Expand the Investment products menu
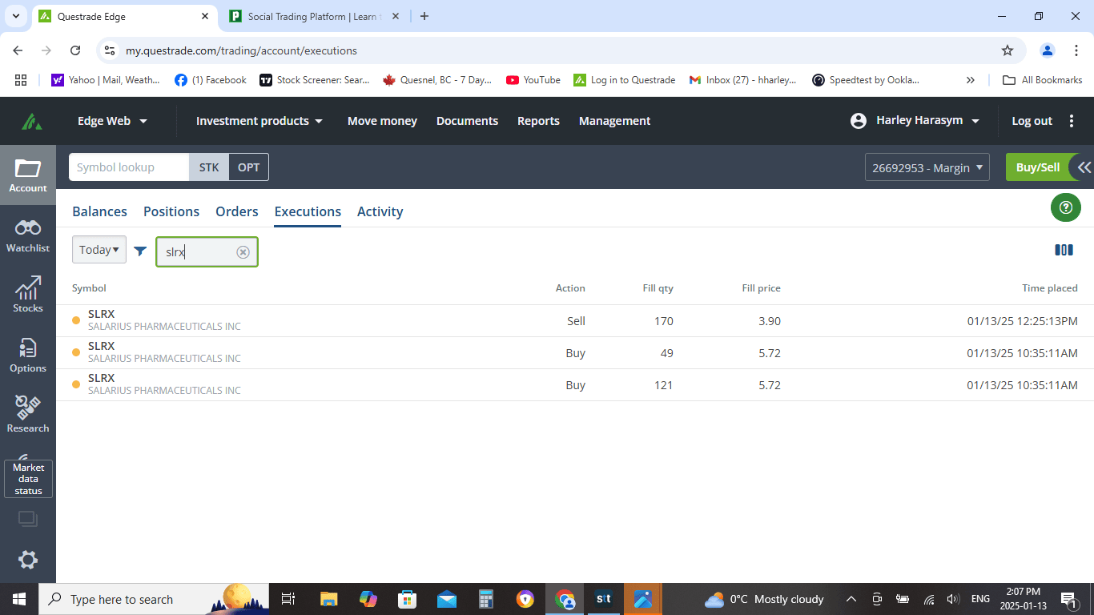The image size is (1094, 615). tap(259, 121)
